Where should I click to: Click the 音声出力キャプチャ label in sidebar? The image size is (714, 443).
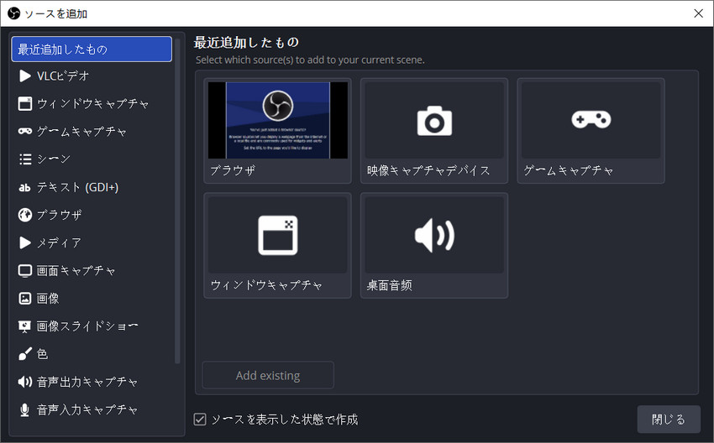click(87, 382)
